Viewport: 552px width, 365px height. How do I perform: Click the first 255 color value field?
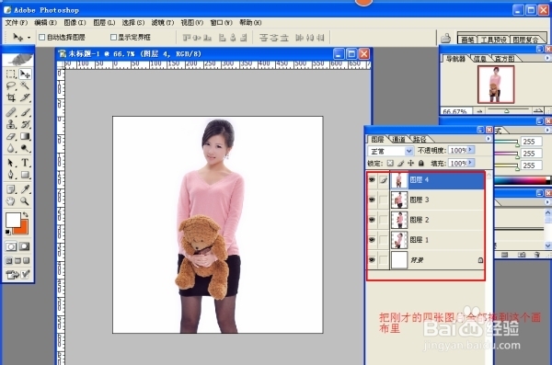(531, 142)
